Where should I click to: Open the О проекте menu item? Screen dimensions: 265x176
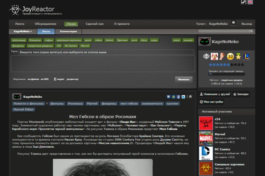coord(122,24)
